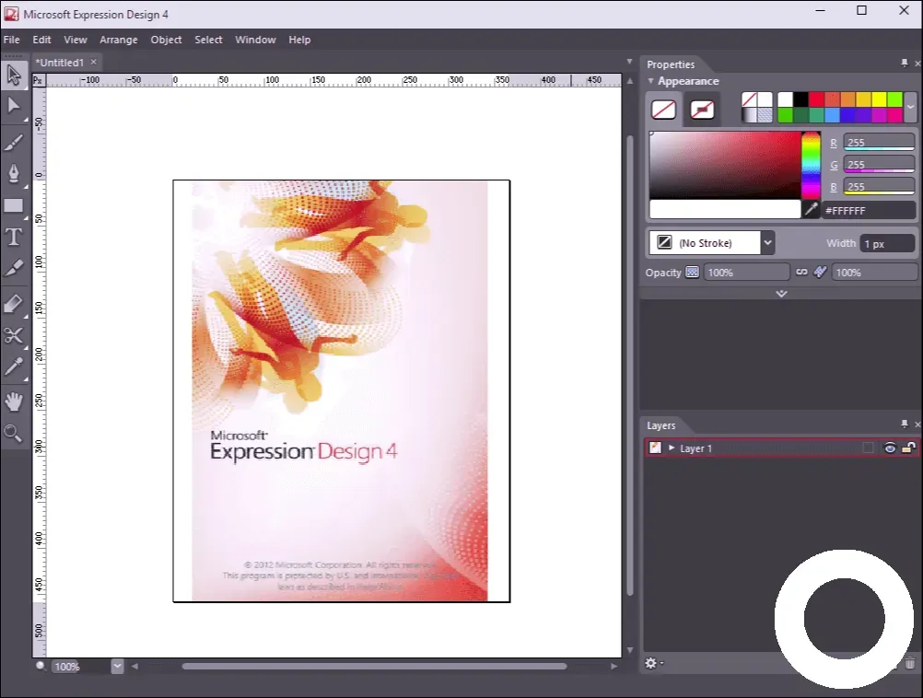Collapse the Appearance section
923x698 pixels.
pyautogui.click(x=650, y=81)
